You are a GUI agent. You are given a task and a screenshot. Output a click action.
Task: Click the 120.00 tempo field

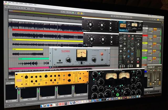tap(12, 7)
